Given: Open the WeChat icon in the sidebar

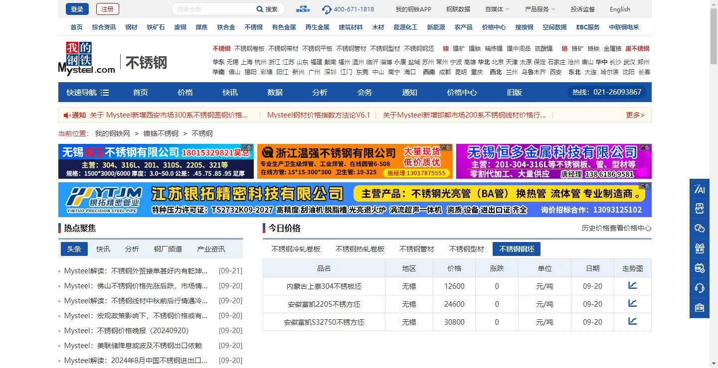Looking at the screenshot, I should click(699, 228).
